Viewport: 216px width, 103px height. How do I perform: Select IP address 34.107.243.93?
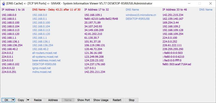(x=93, y=26)
